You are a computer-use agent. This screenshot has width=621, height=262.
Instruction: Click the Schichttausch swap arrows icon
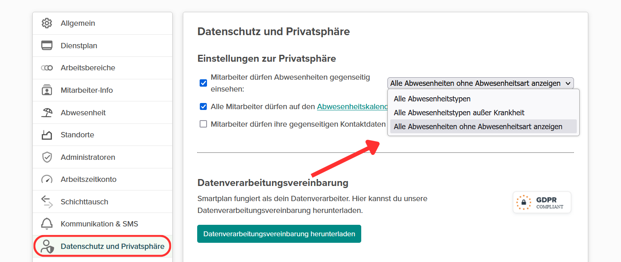47,202
